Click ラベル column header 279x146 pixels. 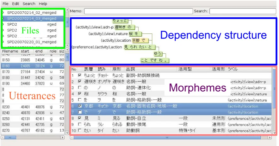pyautogui.click(x=233, y=69)
